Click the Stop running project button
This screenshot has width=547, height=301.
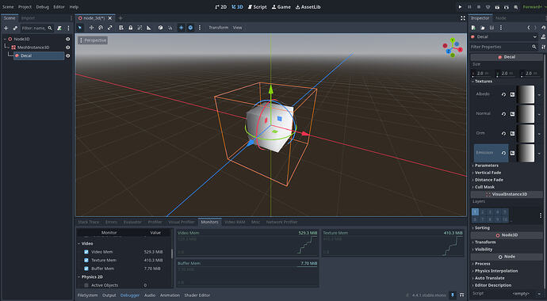point(479,7)
